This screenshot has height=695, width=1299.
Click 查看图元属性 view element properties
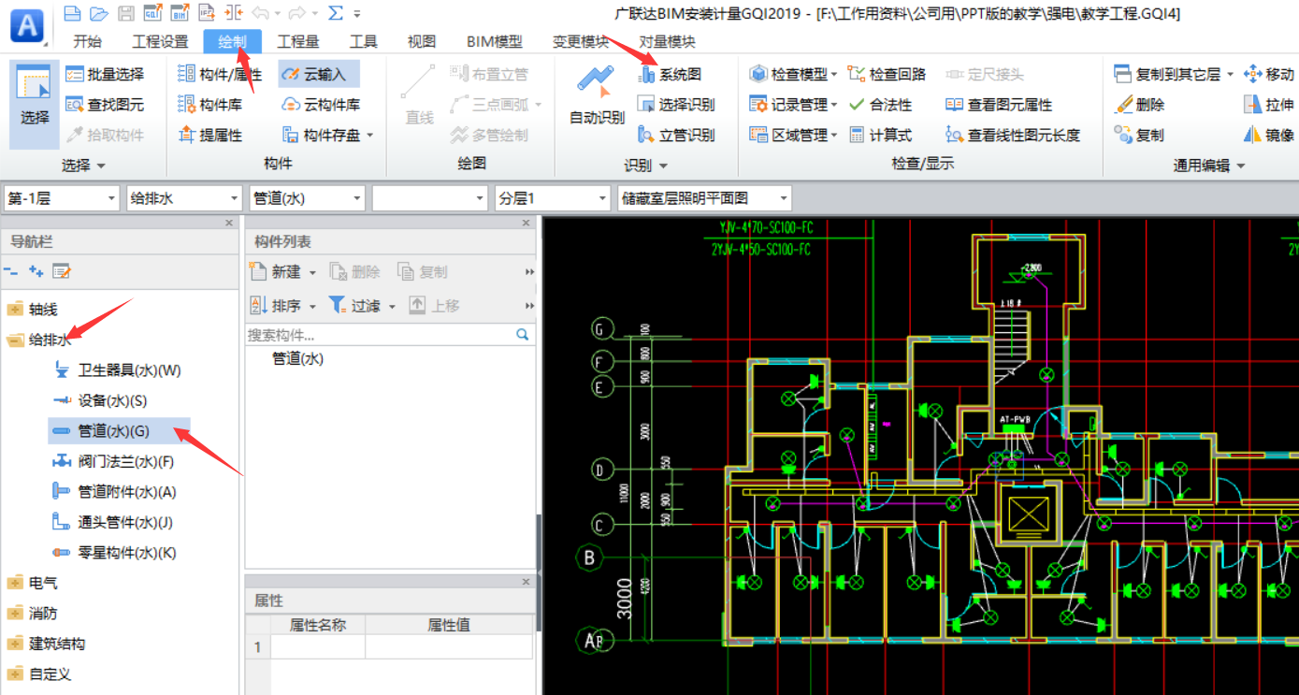coord(999,105)
